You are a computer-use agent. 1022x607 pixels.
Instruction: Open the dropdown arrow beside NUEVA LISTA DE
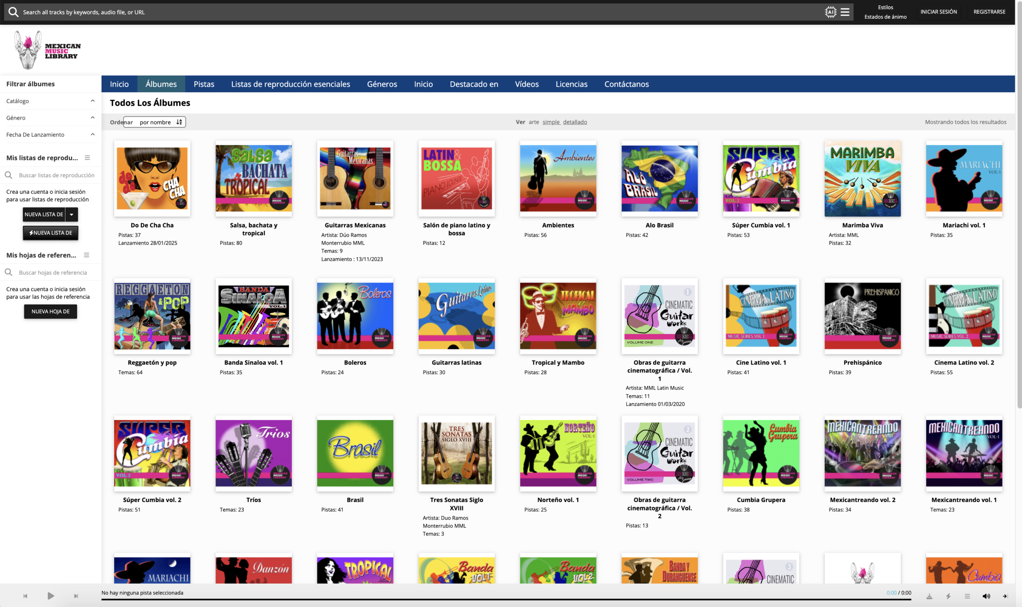coord(72,214)
